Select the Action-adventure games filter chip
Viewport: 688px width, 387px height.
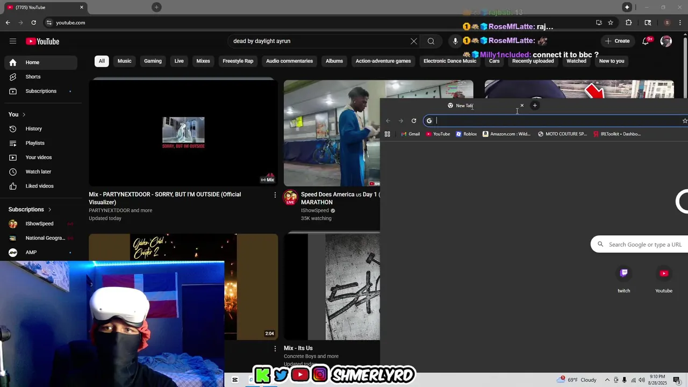pos(383,61)
